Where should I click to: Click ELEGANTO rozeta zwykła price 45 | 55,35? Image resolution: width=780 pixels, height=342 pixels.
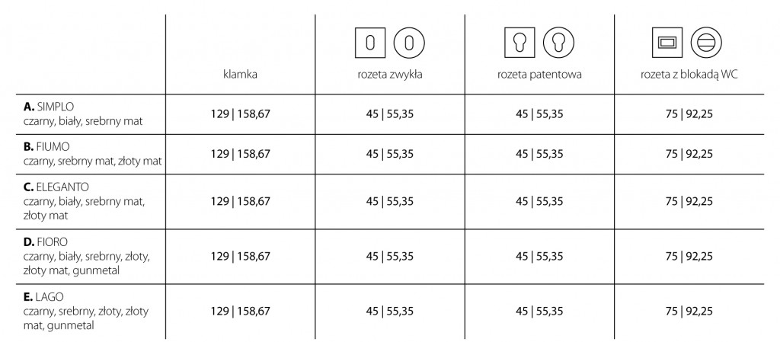390,202
